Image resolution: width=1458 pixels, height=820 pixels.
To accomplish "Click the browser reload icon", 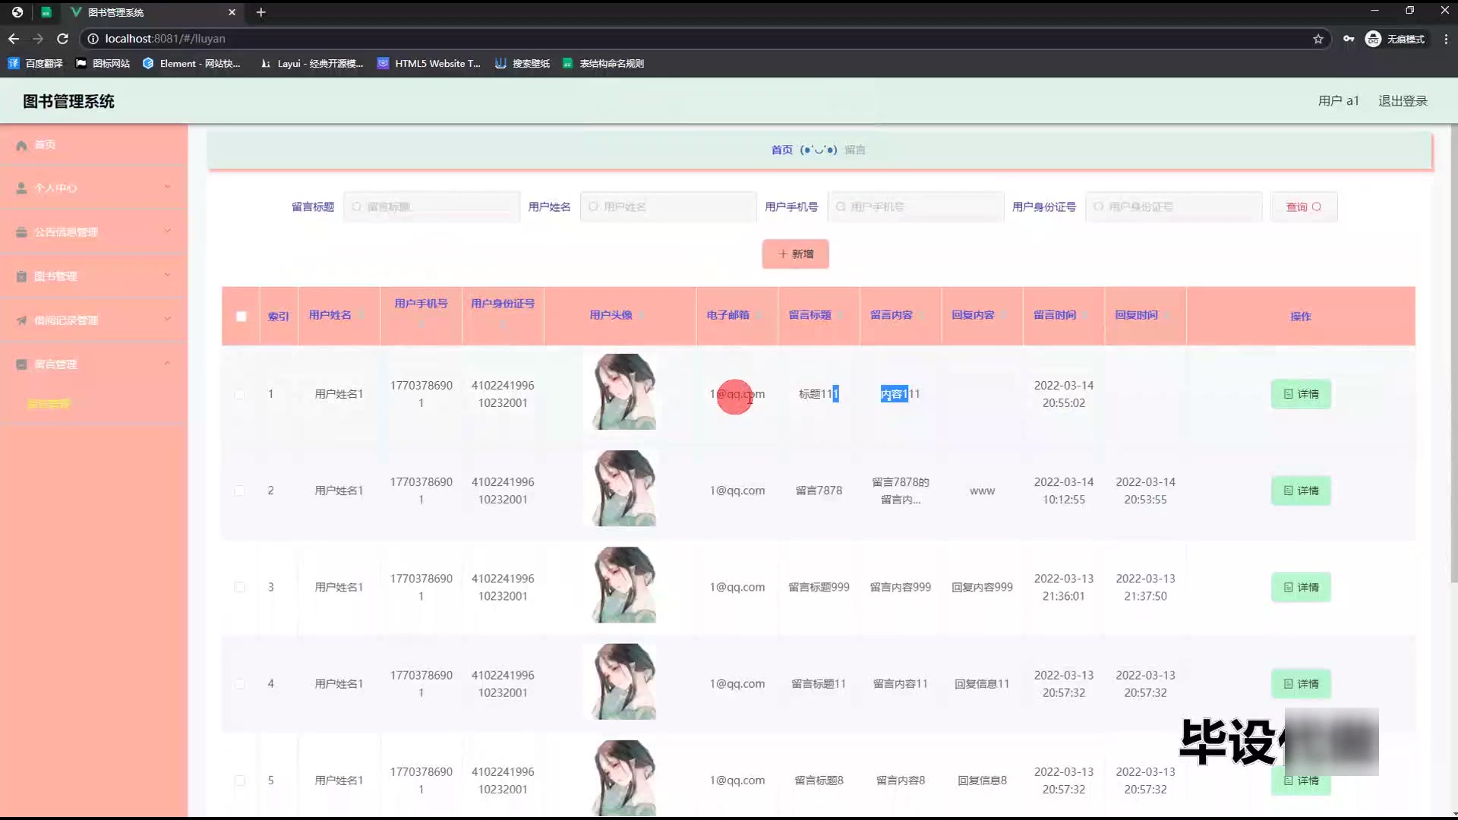I will point(63,39).
